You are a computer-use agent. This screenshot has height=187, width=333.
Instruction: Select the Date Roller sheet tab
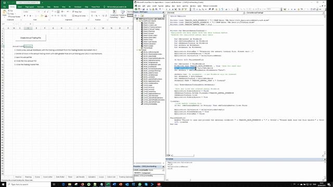(x=60, y=177)
